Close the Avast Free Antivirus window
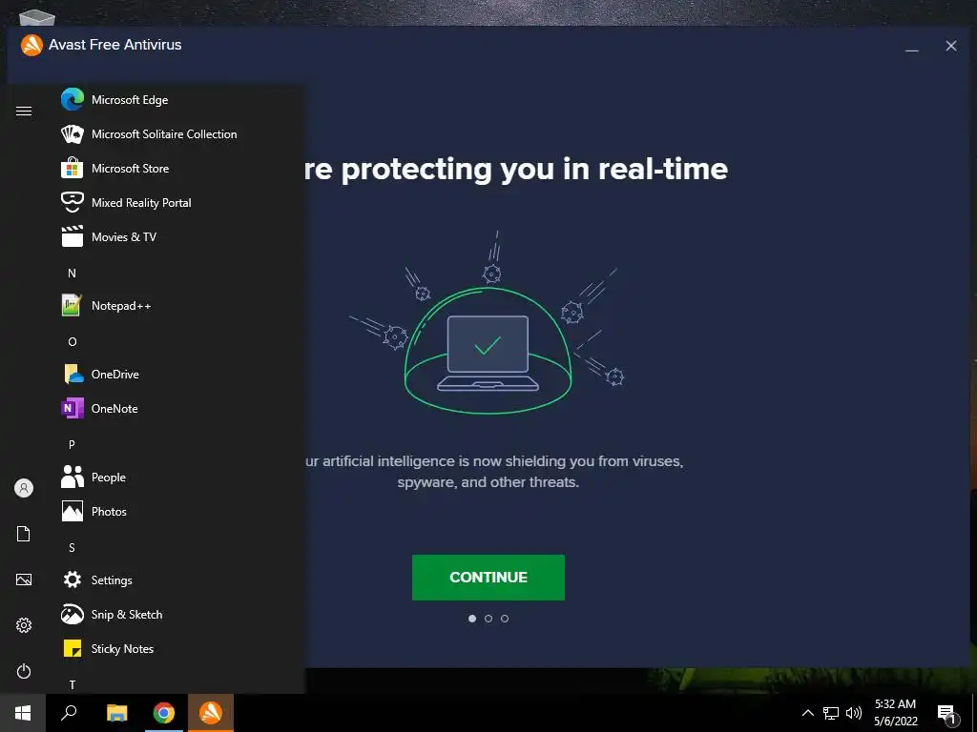977x732 pixels. pyautogui.click(x=951, y=46)
